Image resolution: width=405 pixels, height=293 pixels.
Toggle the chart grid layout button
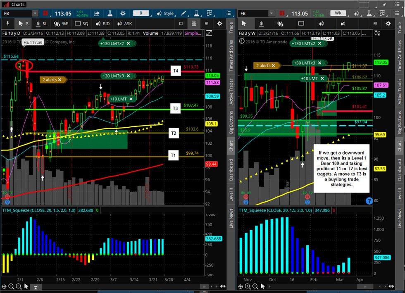tap(194, 24)
